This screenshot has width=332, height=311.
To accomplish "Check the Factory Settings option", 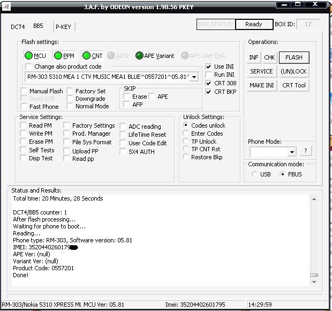I will pyautogui.click(x=66, y=125).
